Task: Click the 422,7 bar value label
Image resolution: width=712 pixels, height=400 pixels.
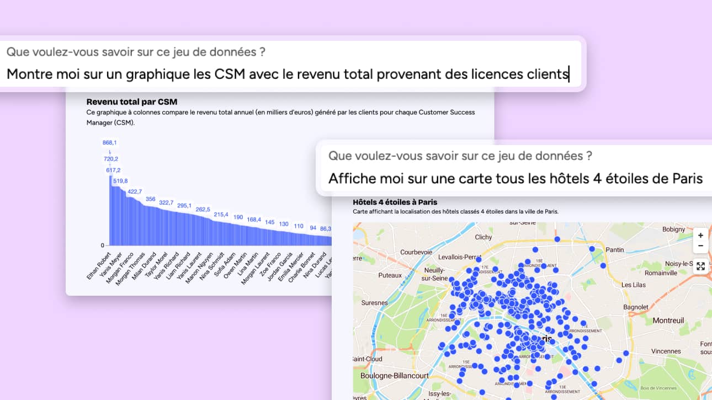Action: [135, 191]
